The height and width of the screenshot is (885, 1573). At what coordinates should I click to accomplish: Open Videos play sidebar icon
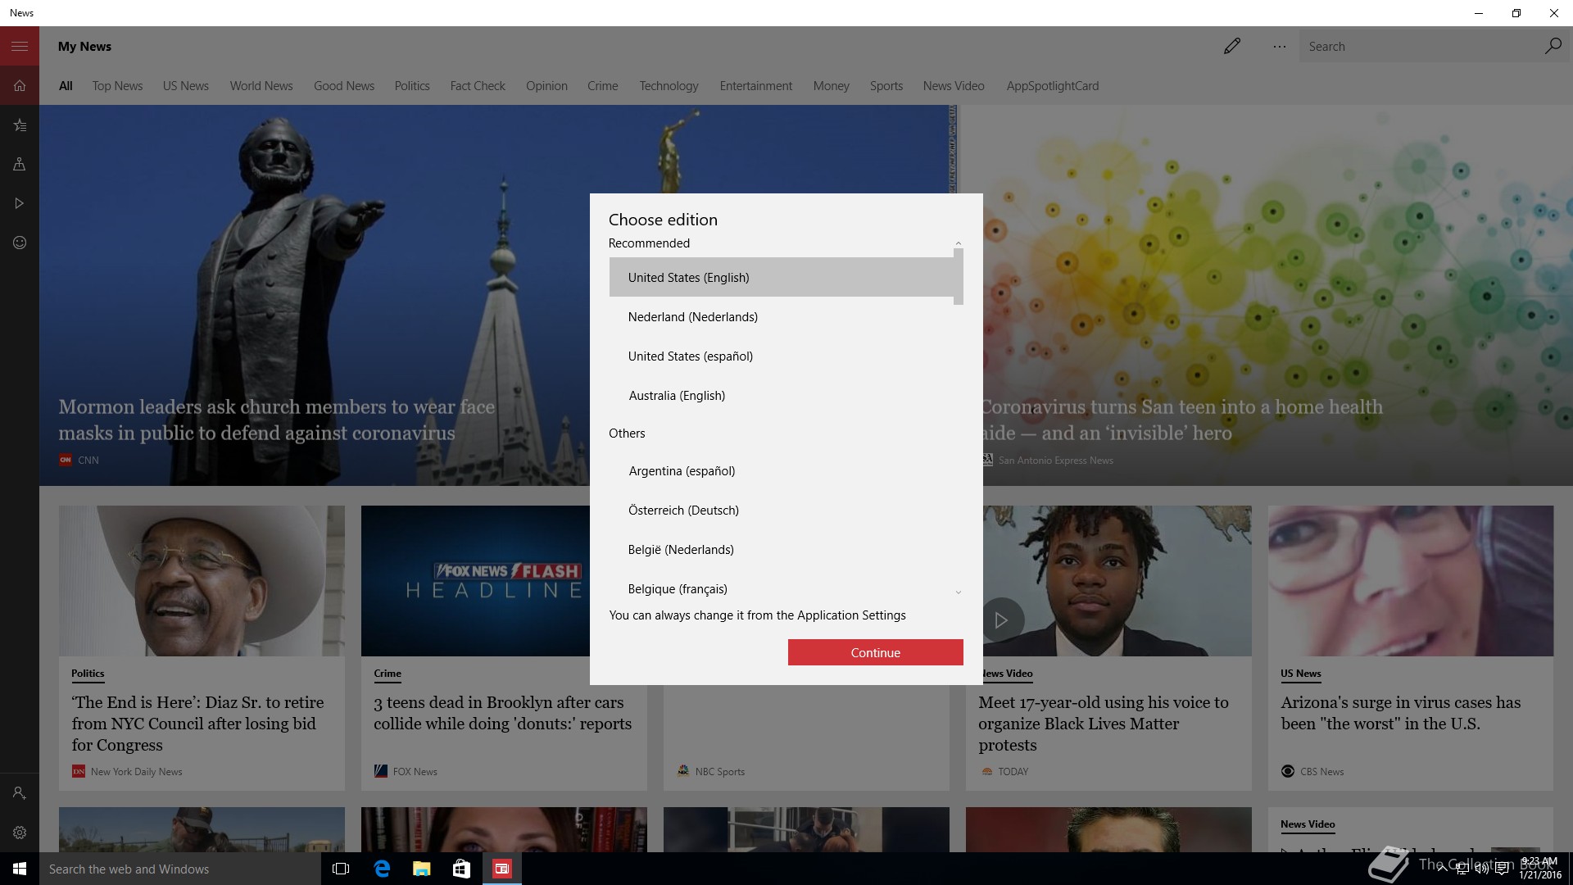[x=20, y=203]
